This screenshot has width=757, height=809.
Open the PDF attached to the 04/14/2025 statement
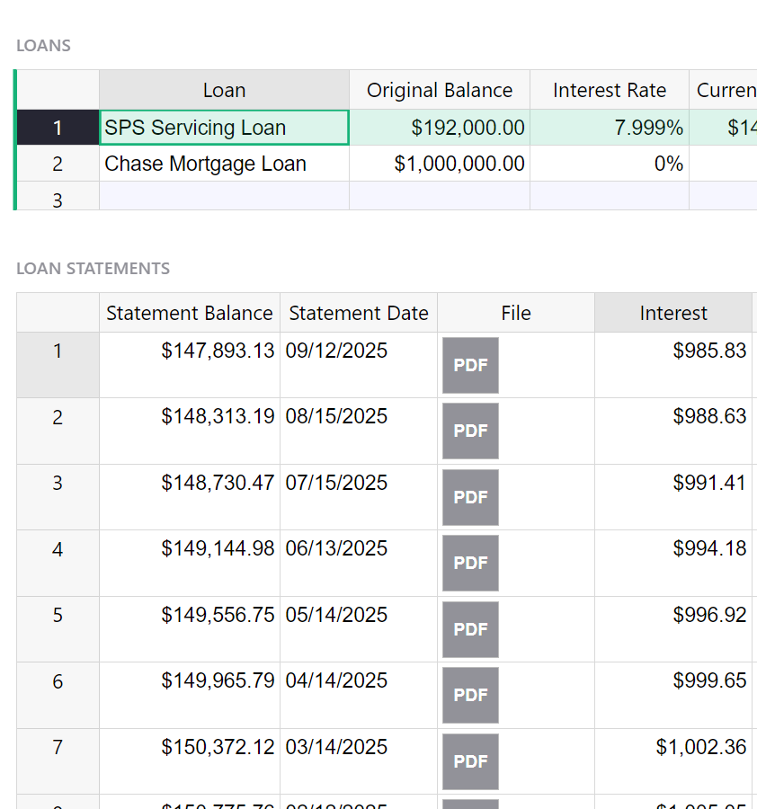[470, 695]
